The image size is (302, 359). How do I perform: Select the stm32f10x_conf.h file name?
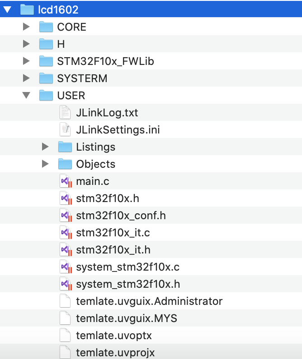[121, 216]
